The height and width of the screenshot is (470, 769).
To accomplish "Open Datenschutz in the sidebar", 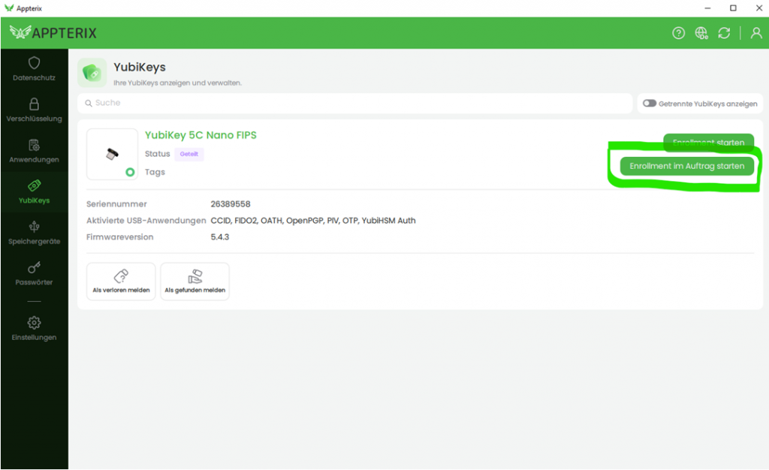I will pos(34,68).
